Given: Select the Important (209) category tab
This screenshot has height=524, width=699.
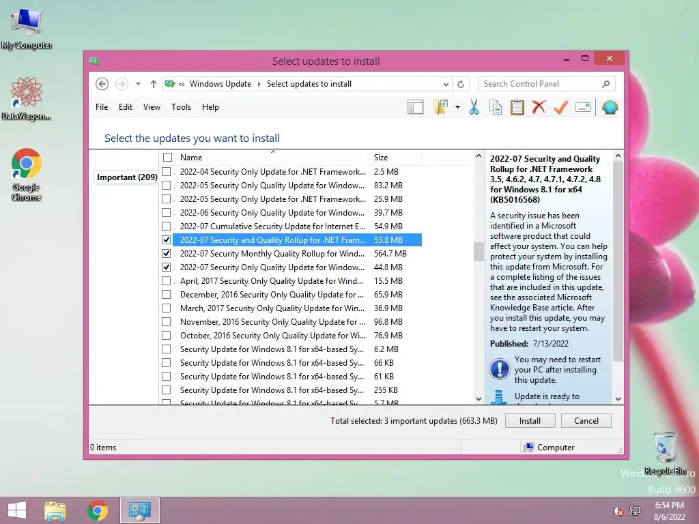Looking at the screenshot, I should click(127, 177).
